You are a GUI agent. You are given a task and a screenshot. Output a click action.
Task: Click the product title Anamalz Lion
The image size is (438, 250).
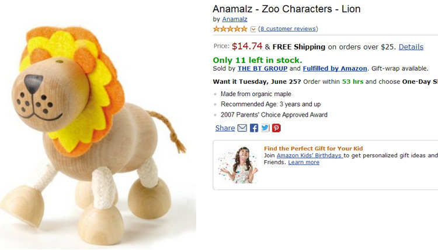tap(286, 9)
